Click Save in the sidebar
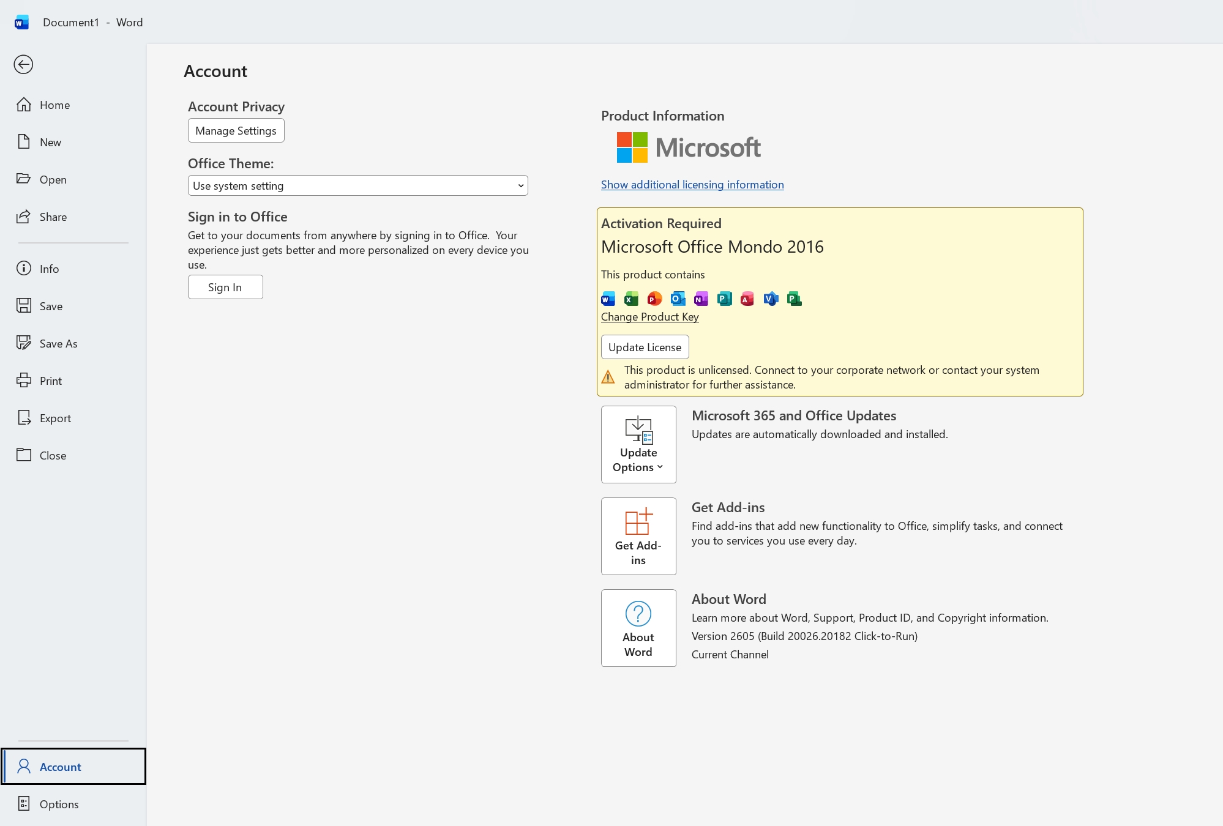This screenshot has width=1223, height=826. click(73, 306)
